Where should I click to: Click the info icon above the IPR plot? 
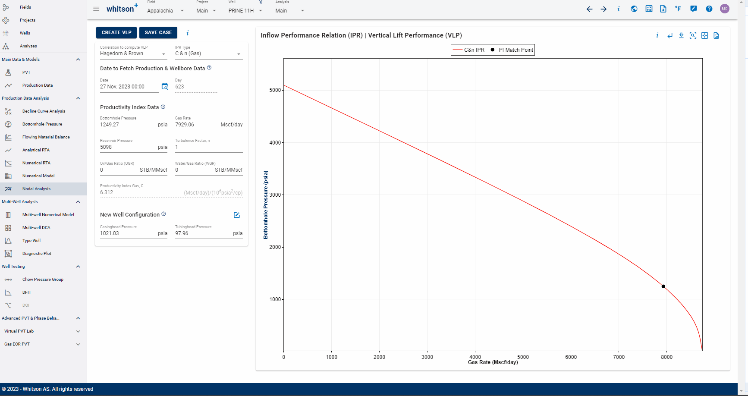point(657,35)
